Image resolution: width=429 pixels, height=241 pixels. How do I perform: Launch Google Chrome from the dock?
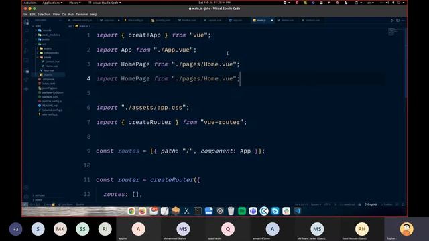131,211
